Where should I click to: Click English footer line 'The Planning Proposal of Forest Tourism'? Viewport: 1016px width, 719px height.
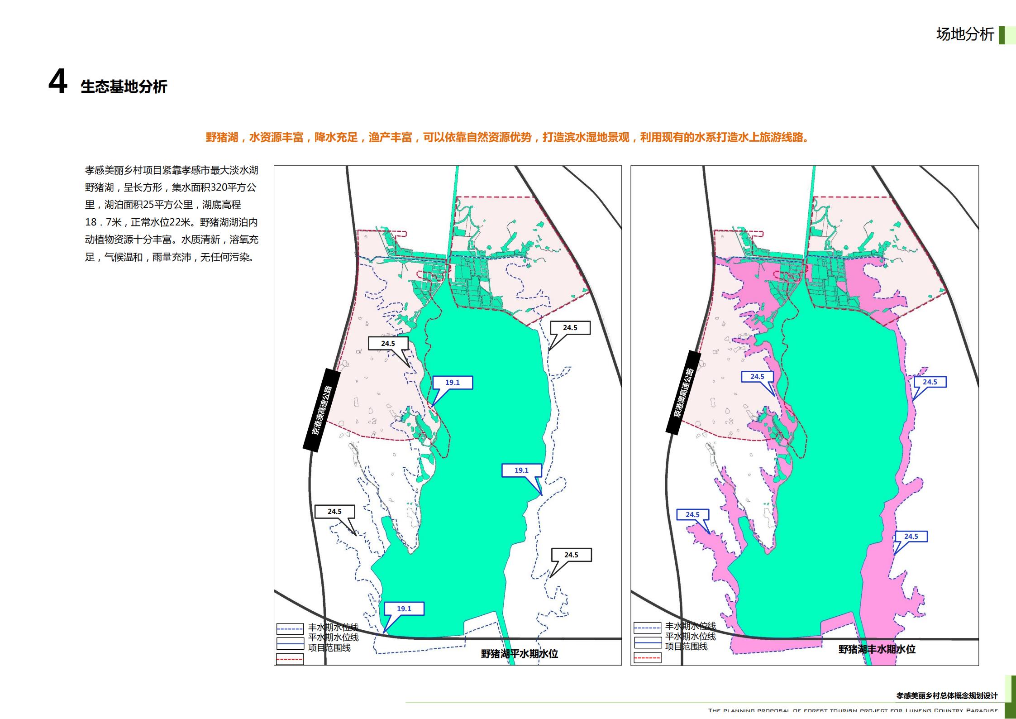click(x=853, y=710)
